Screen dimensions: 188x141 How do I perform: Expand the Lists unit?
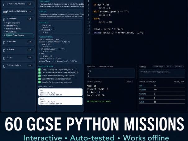[18, 58]
